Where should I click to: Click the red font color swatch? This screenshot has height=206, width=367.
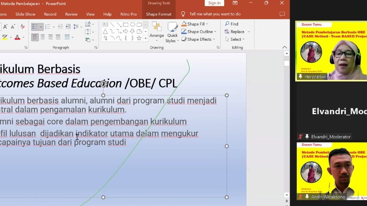[x=17, y=38]
